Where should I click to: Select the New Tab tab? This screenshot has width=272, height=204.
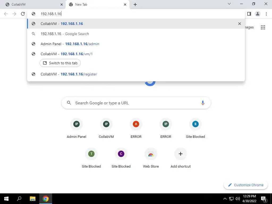coord(97,5)
